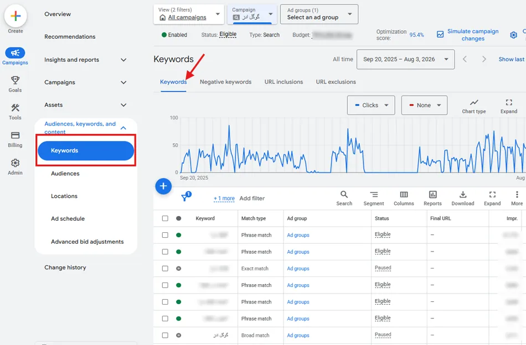Open Locations in the sidebar
526x345 pixels.
point(64,196)
